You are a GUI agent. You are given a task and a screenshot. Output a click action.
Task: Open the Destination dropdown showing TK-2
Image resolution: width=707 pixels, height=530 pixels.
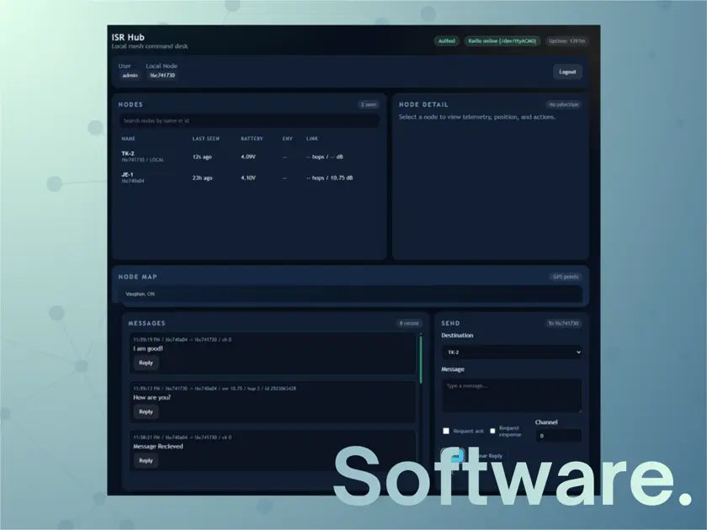pyautogui.click(x=512, y=352)
